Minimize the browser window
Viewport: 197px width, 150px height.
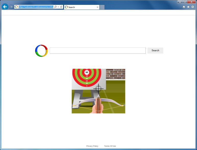[x=180, y=2]
